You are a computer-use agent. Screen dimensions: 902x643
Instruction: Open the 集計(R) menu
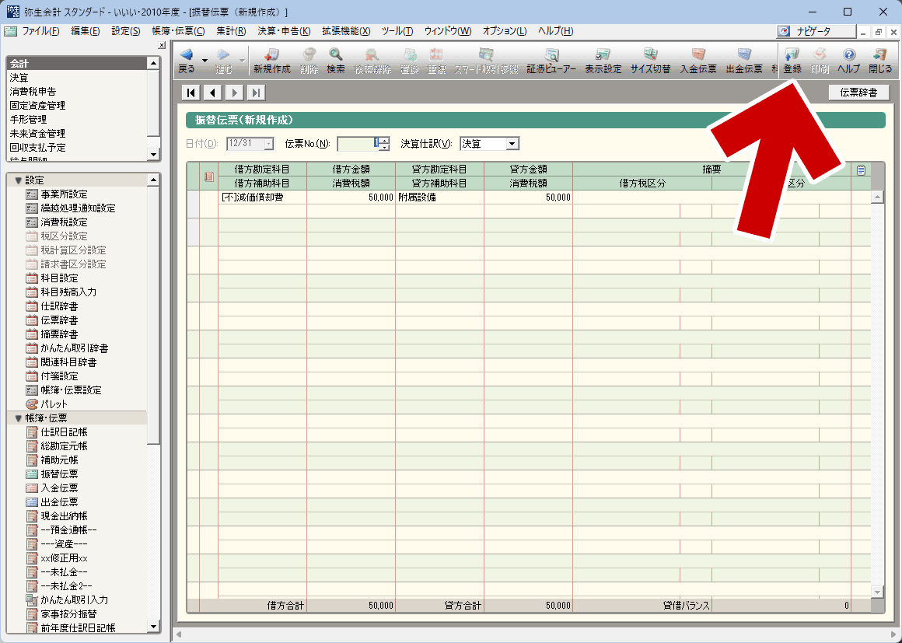point(231,31)
